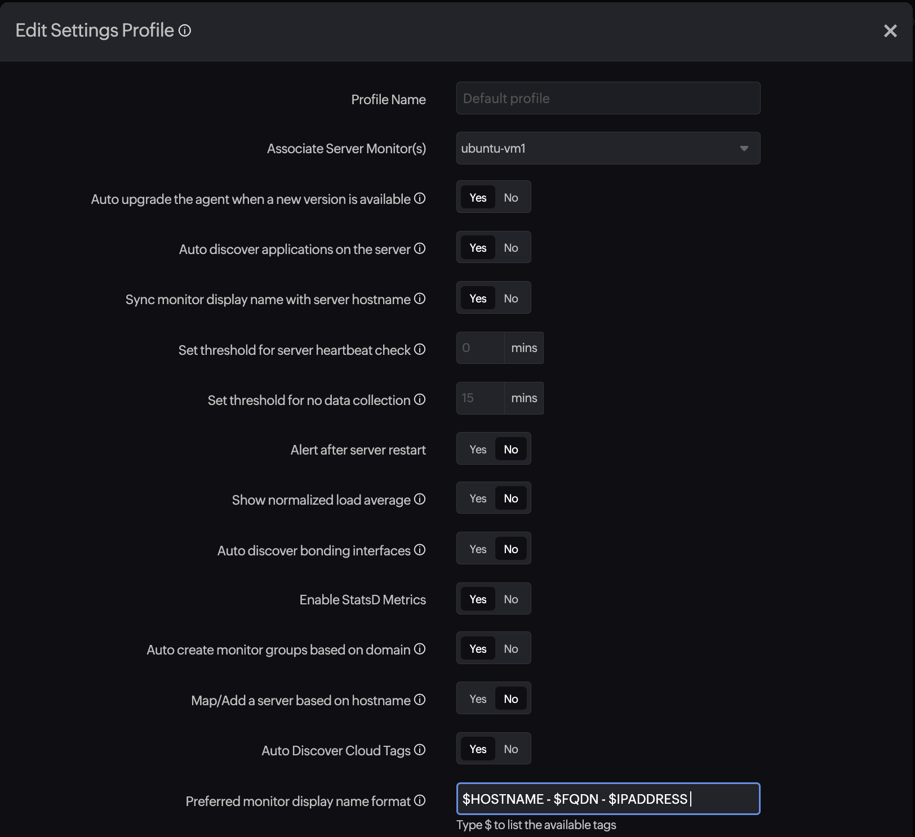Click the monitor display name format field
This screenshot has width=915, height=837.
[x=607, y=799]
